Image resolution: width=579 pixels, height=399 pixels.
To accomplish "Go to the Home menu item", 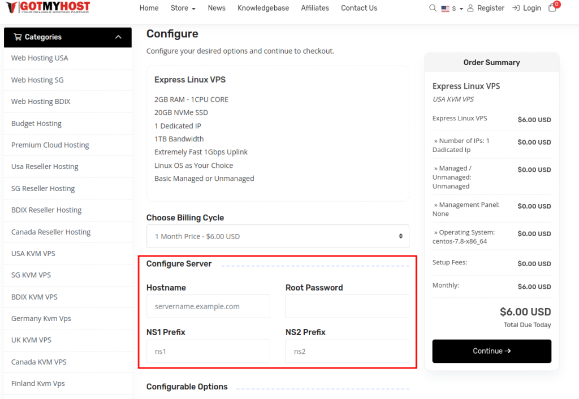I will 149,8.
